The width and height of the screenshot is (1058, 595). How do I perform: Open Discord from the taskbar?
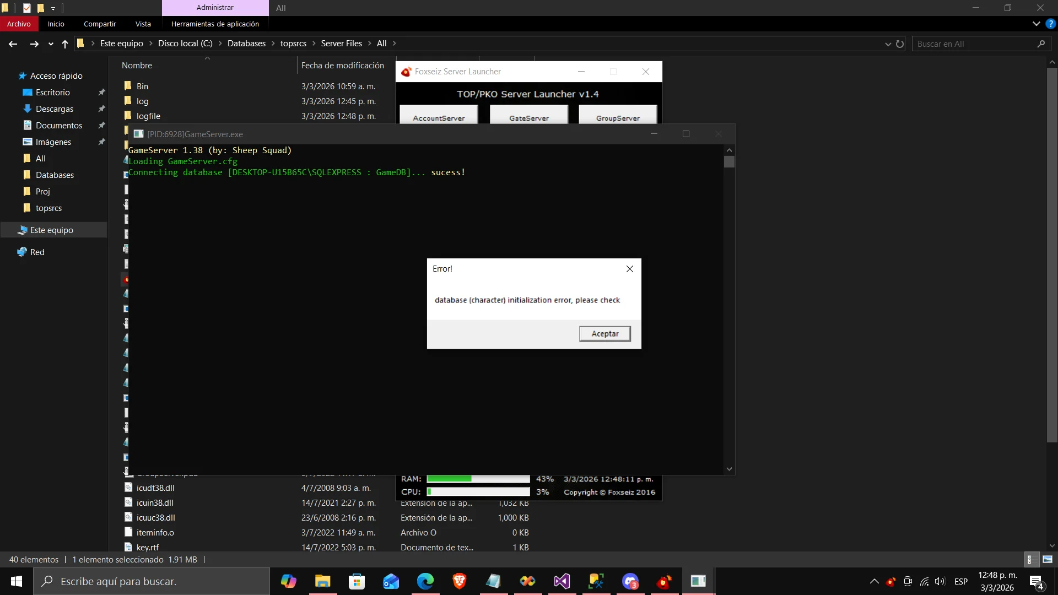click(631, 581)
